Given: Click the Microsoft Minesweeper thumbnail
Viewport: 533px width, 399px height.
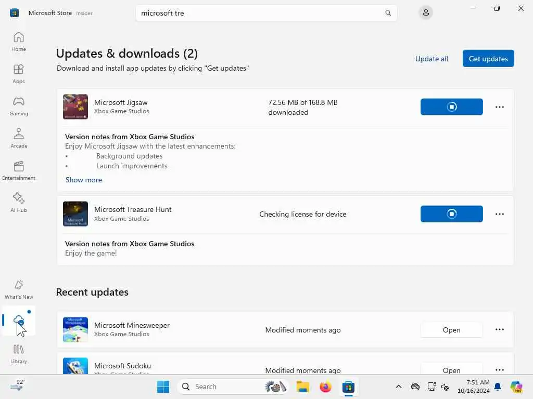Looking at the screenshot, I should [75, 329].
